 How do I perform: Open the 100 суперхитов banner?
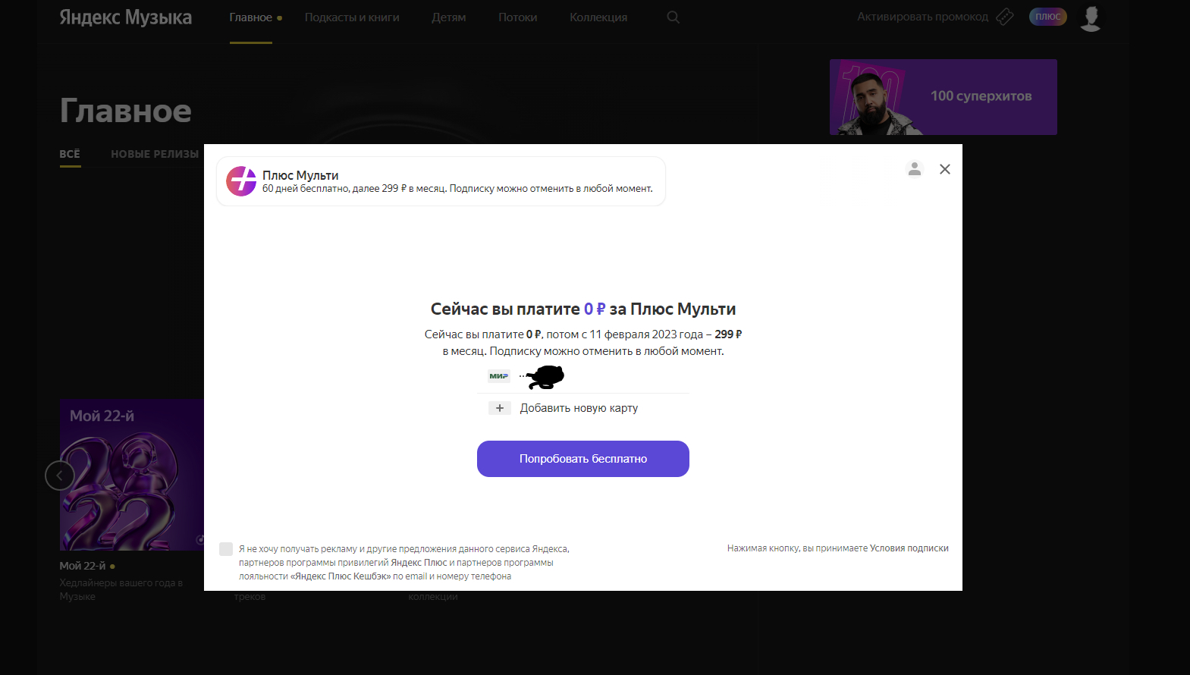tap(944, 97)
